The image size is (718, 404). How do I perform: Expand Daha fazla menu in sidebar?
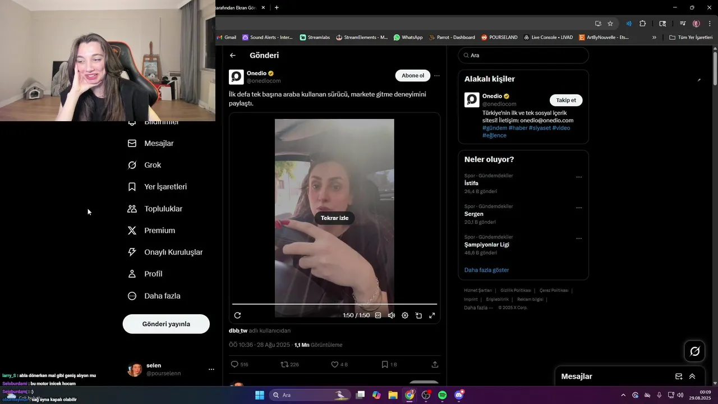pyautogui.click(x=154, y=296)
